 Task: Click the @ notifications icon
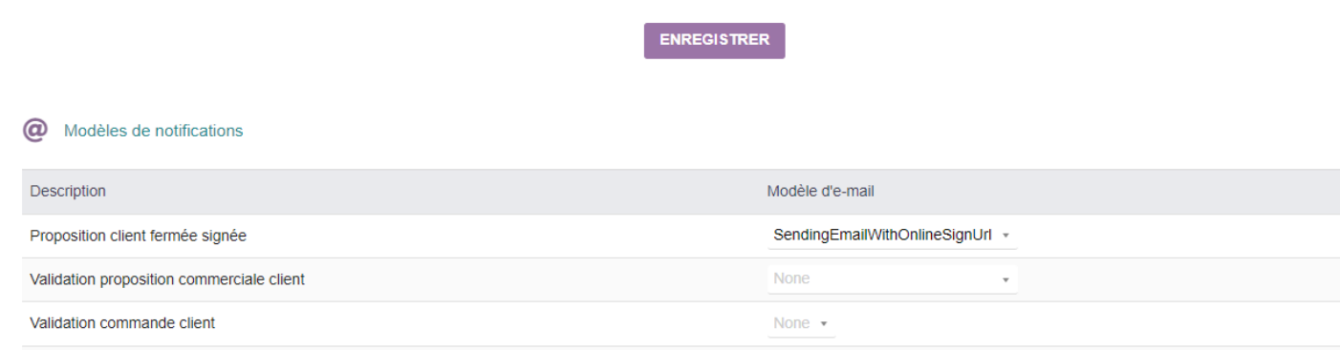click(x=35, y=131)
